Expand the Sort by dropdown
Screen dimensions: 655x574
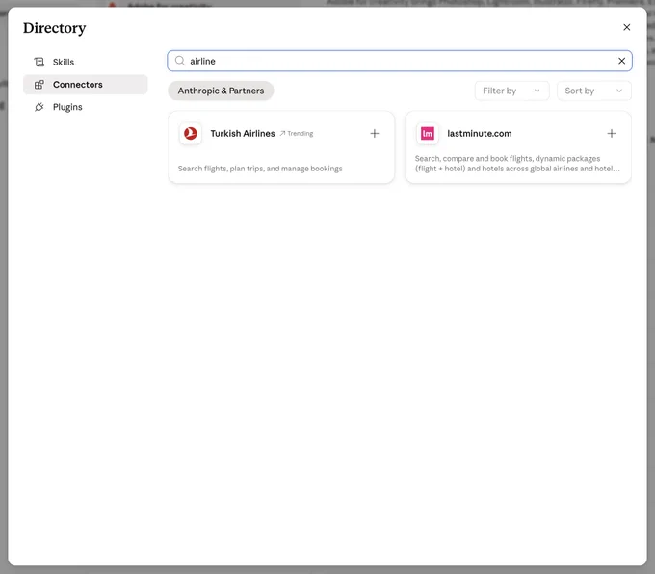click(x=594, y=91)
